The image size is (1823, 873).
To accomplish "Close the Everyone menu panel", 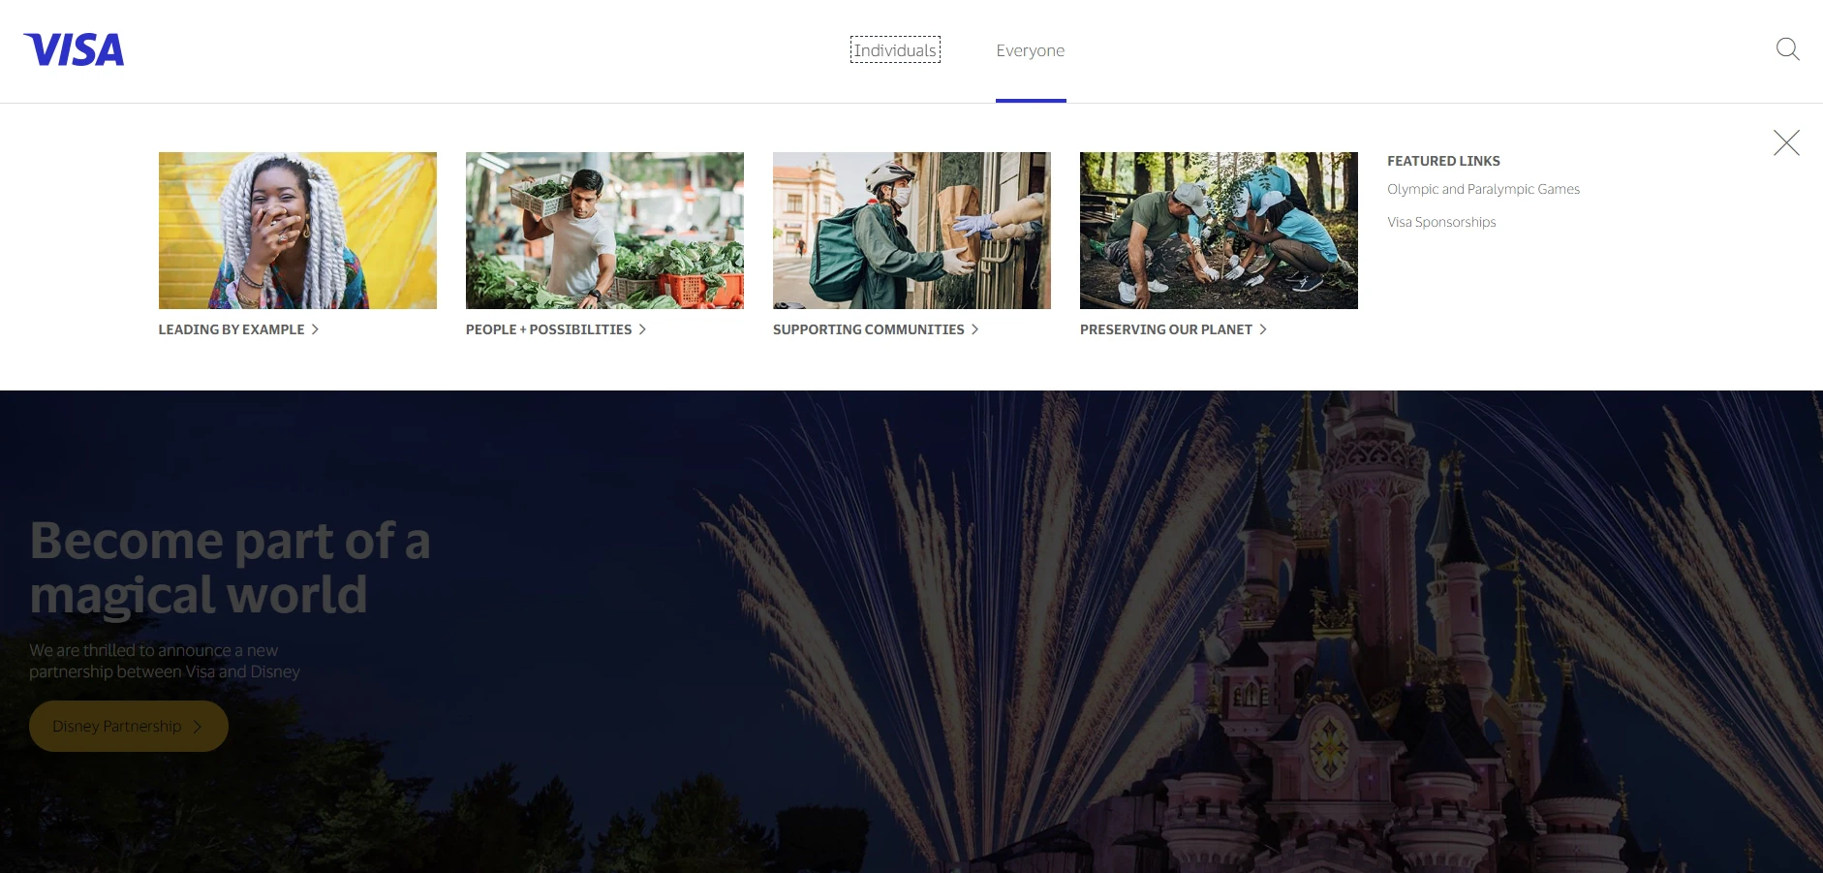I will 1786,143.
